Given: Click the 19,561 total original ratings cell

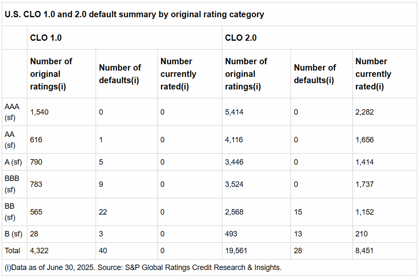Looking at the screenshot, I should coord(236,251).
